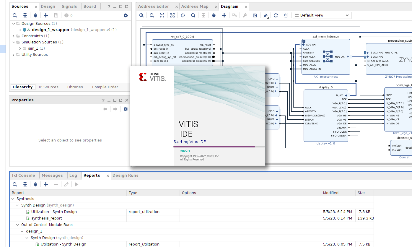Validate the design using the checkmark icon

tap(255, 15)
